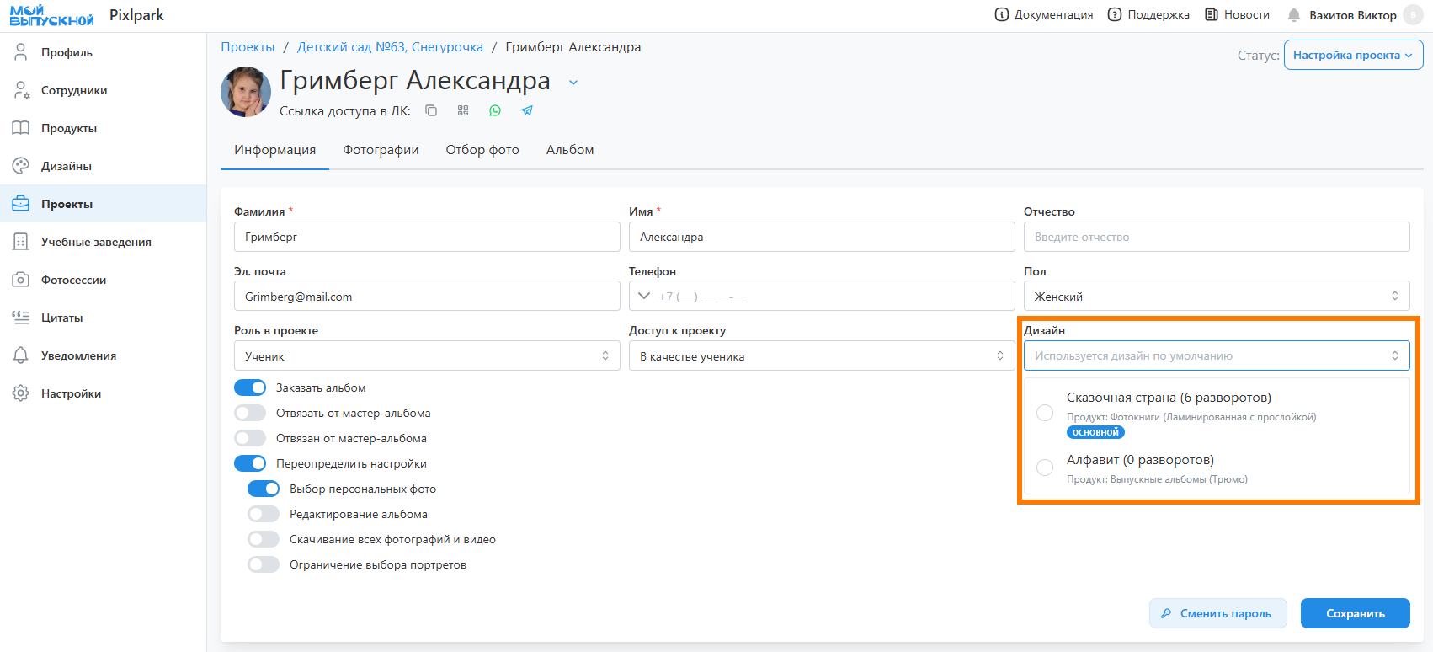1433x652 pixels.
Task: Open Цитаты section in sidebar
Action: pyautogui.click(x=61, y=318)
